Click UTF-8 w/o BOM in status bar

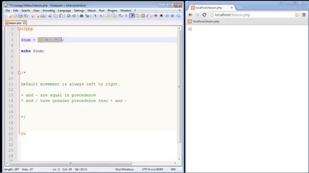153,169
